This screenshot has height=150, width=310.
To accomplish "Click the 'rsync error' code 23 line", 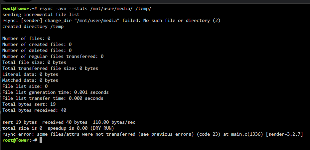I will pos(153,134).
